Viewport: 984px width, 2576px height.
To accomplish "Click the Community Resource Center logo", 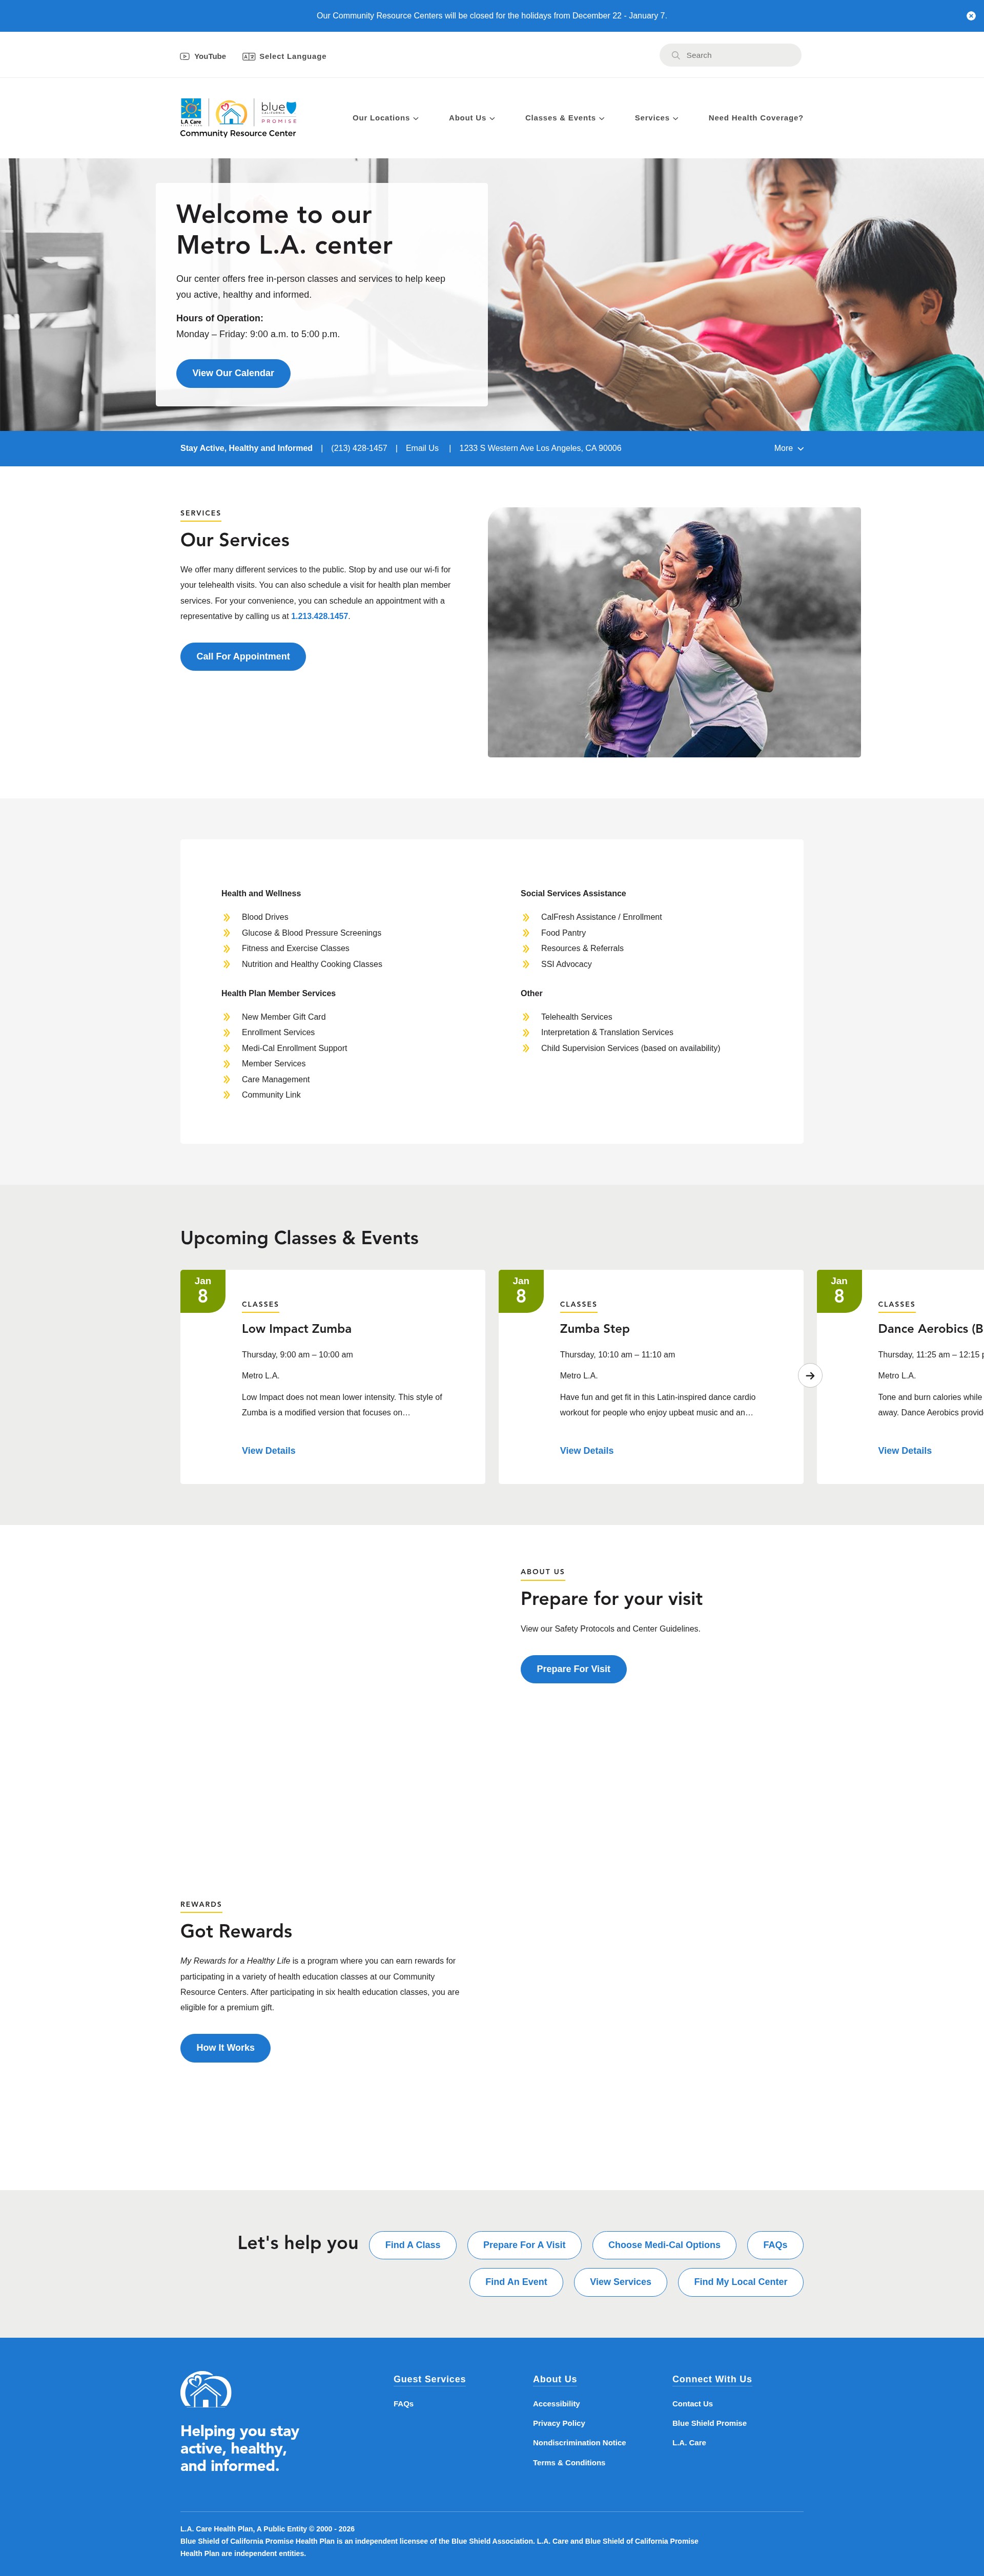I will coord(238,117).
